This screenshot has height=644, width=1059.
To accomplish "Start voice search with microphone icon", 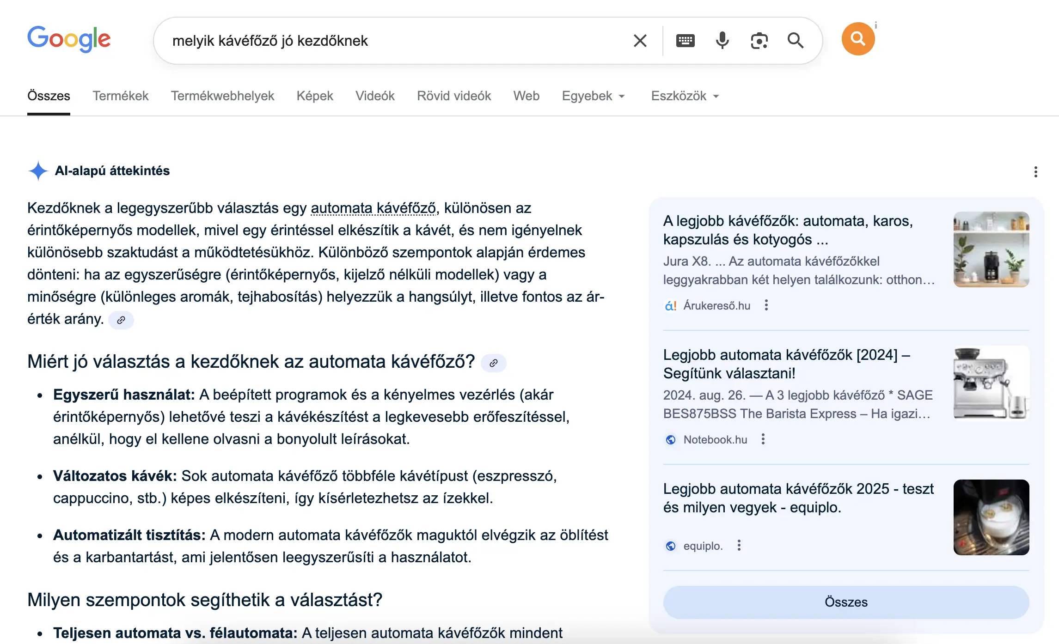I will click(x=722, y=41).
